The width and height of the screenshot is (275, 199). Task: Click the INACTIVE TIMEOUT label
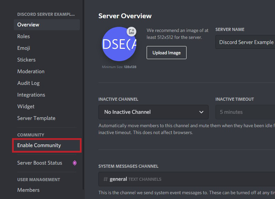tap(235, 99)
